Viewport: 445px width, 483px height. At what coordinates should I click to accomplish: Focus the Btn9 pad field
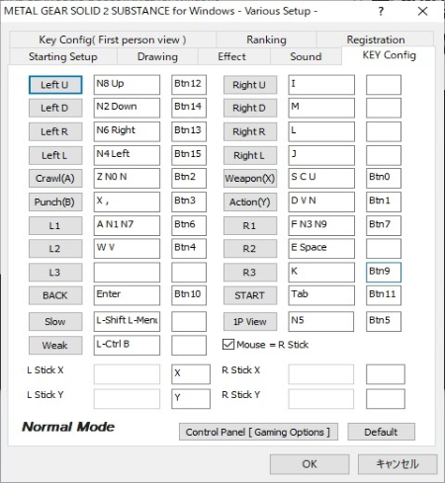click(x=384, y=273)
